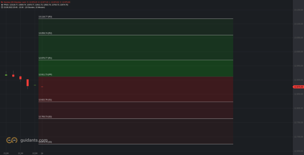Select the 13.059,74 (R2) pivot label
The height and width of the screenshot is (155, 304).
(x=45, y=33)
